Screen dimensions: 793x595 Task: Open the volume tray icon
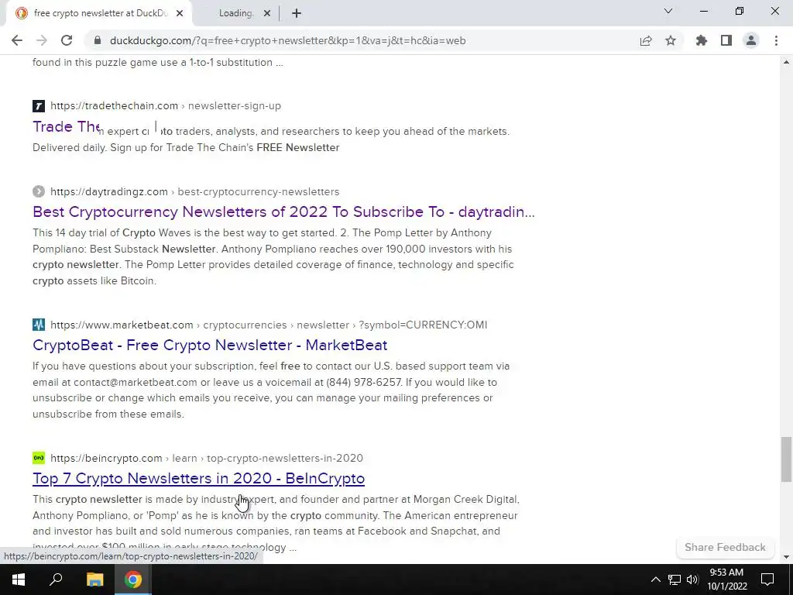point(692,580)
